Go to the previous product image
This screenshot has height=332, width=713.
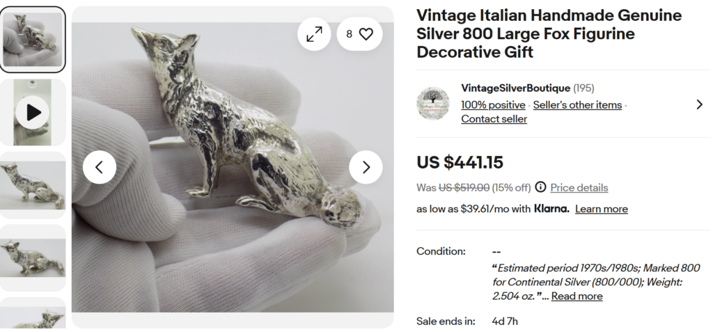point(100,167)
